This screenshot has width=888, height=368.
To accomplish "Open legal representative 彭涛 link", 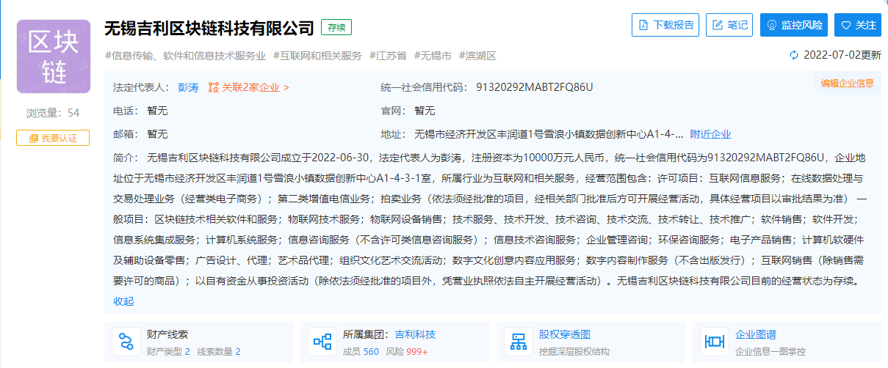I will 188,87.
